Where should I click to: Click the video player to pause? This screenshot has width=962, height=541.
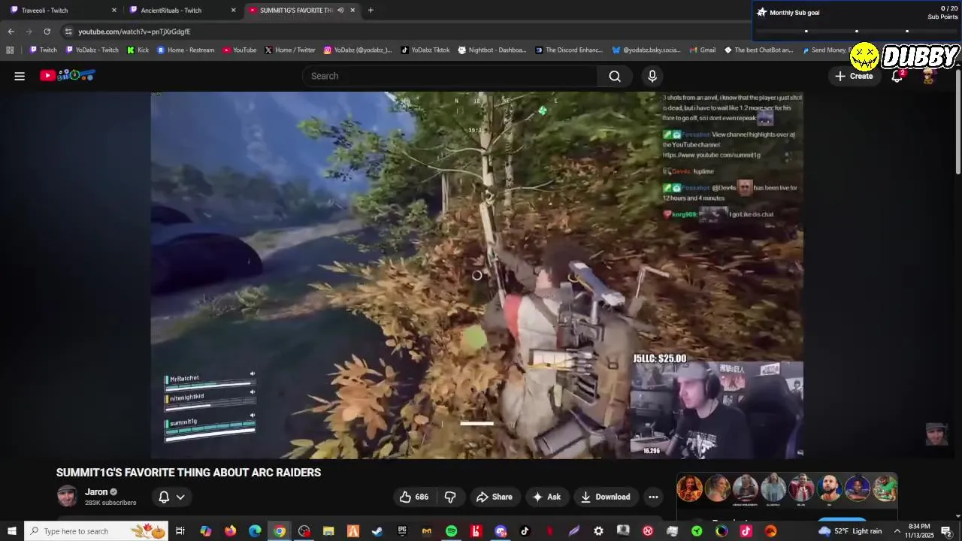point(476,275)
